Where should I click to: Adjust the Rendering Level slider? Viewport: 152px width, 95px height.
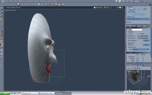pyautogui.click(x=143, y=38)
